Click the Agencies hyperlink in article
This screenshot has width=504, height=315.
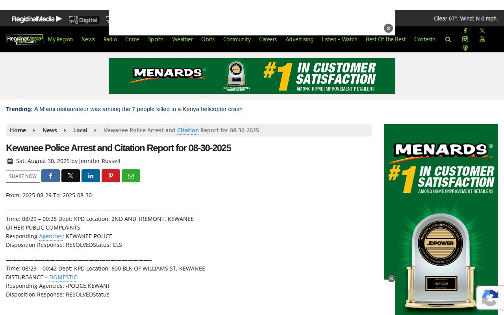pos(51,236)
